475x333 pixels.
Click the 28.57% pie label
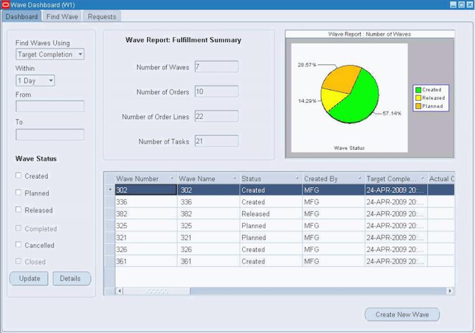click(x=307, y=65)
